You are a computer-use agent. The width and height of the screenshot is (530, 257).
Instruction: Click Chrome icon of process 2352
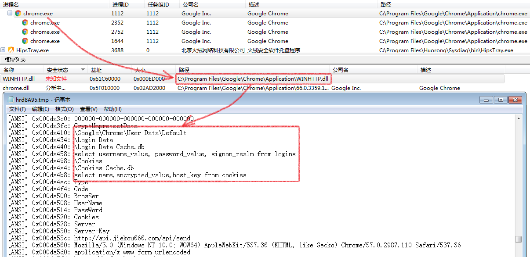(25, 23)
